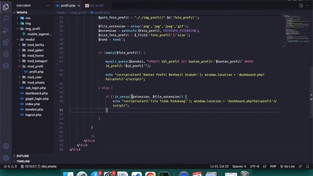Viewport: 313px width, 176px height.
Task: Click the $rand = rand() code line
Action: click(x=112, y=40)
